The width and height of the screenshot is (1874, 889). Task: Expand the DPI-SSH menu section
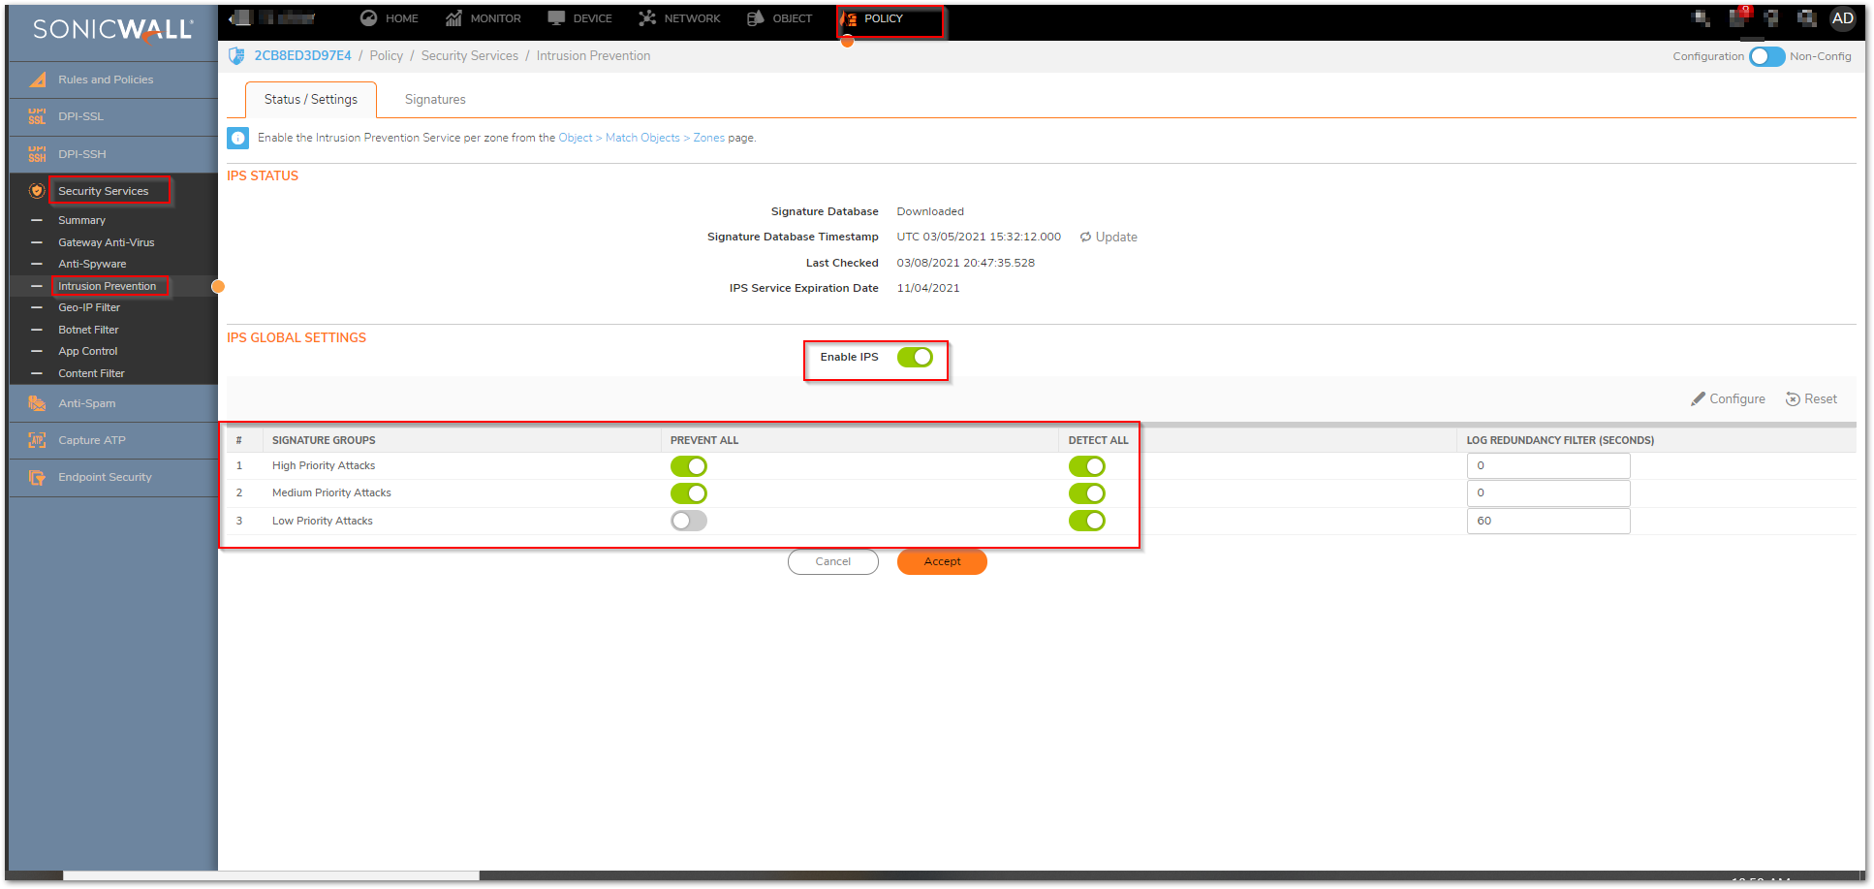click(113, 154)
